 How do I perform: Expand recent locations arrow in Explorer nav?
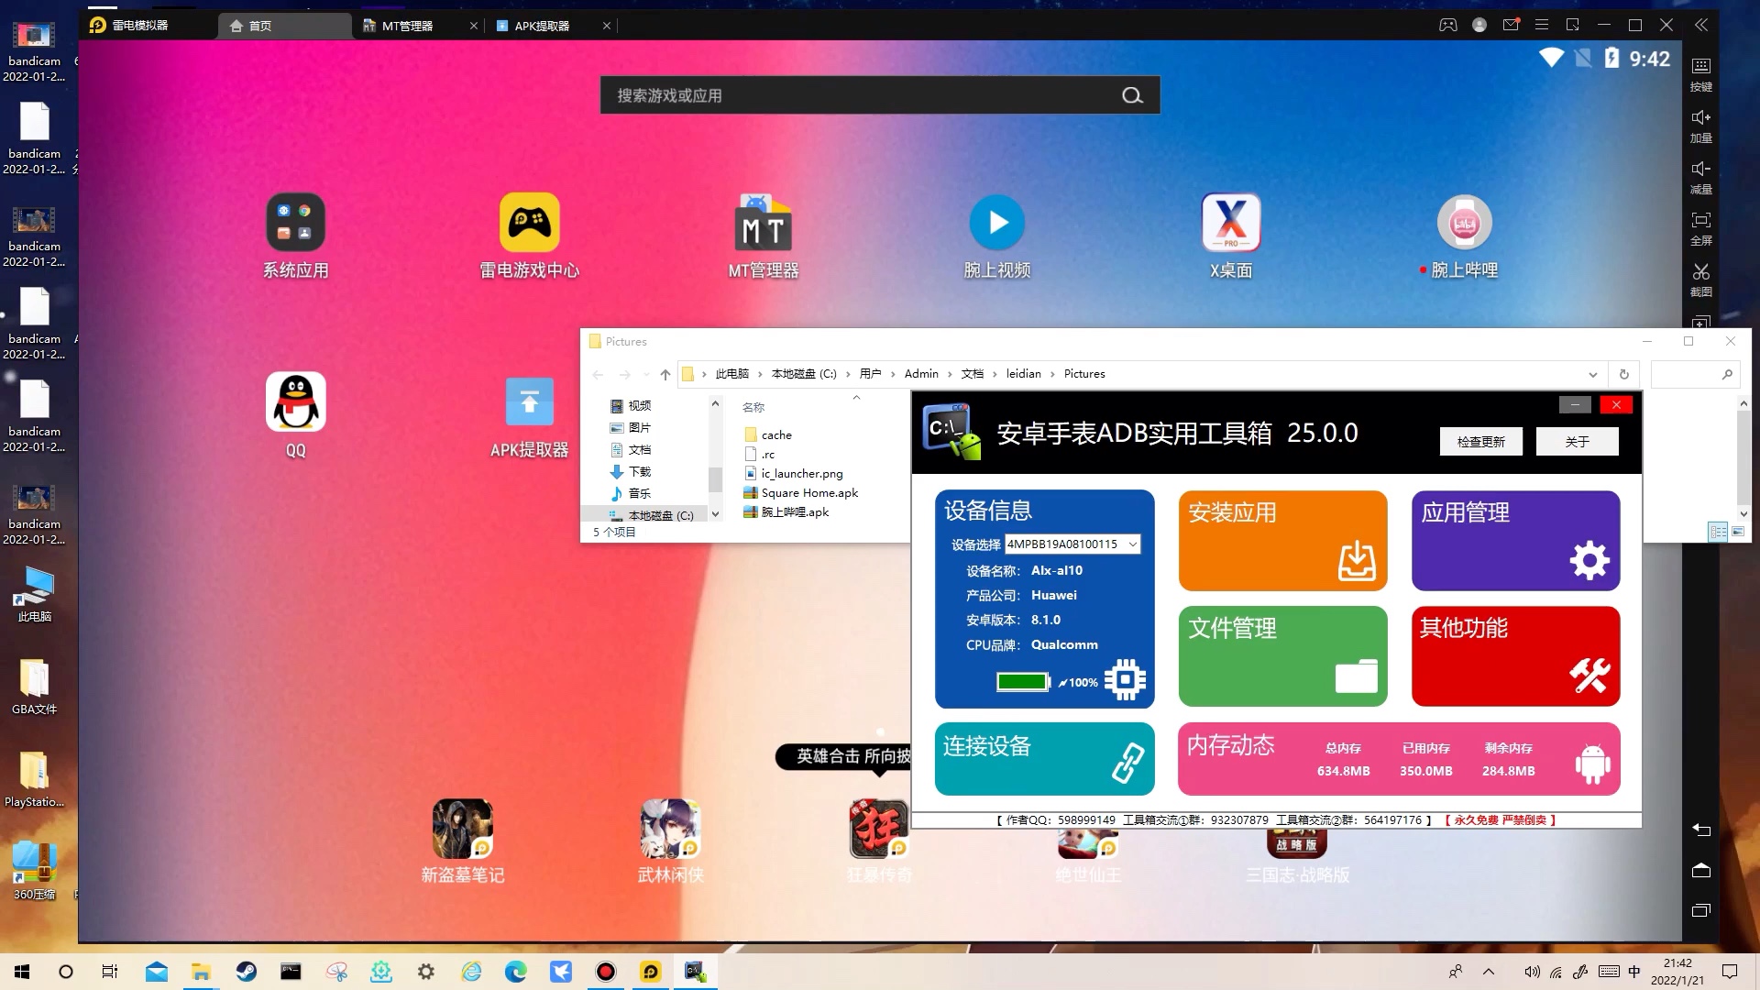tap(646, 374)
